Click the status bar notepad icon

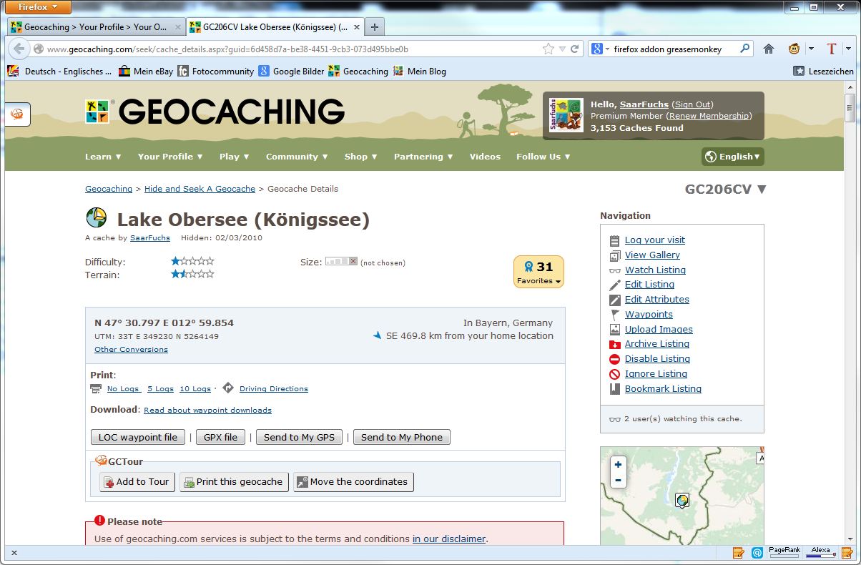(739, 553)
